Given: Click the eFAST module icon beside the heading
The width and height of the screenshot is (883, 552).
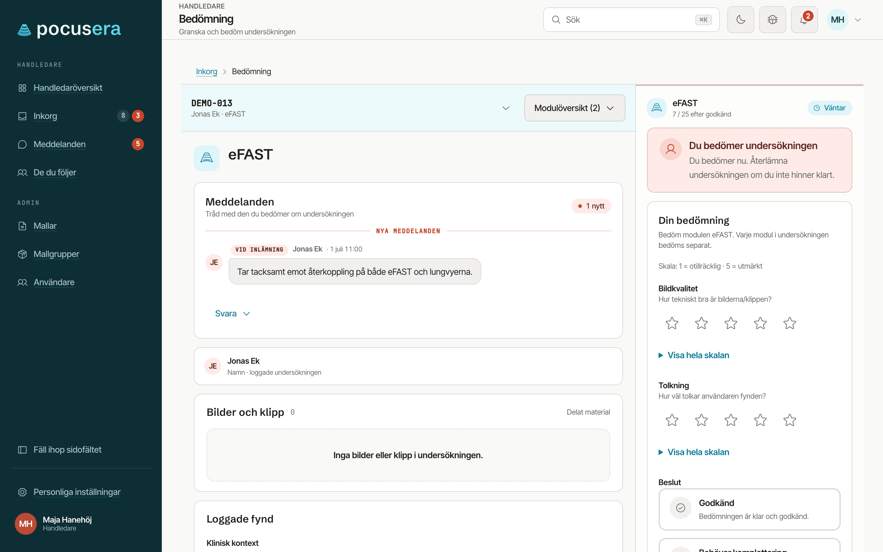Looking at the screenshot, I should (207, 158).
